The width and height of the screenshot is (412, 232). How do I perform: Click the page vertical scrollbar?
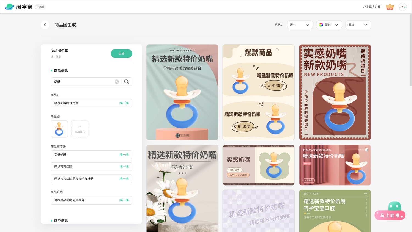(411, 50)
